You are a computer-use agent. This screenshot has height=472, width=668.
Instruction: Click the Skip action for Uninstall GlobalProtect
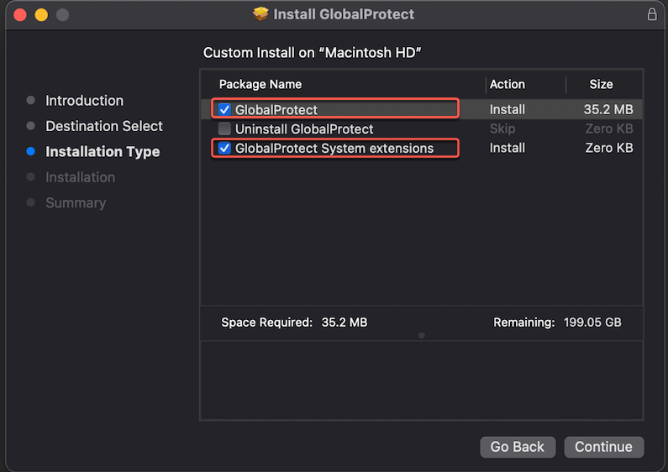click(502, 128)
